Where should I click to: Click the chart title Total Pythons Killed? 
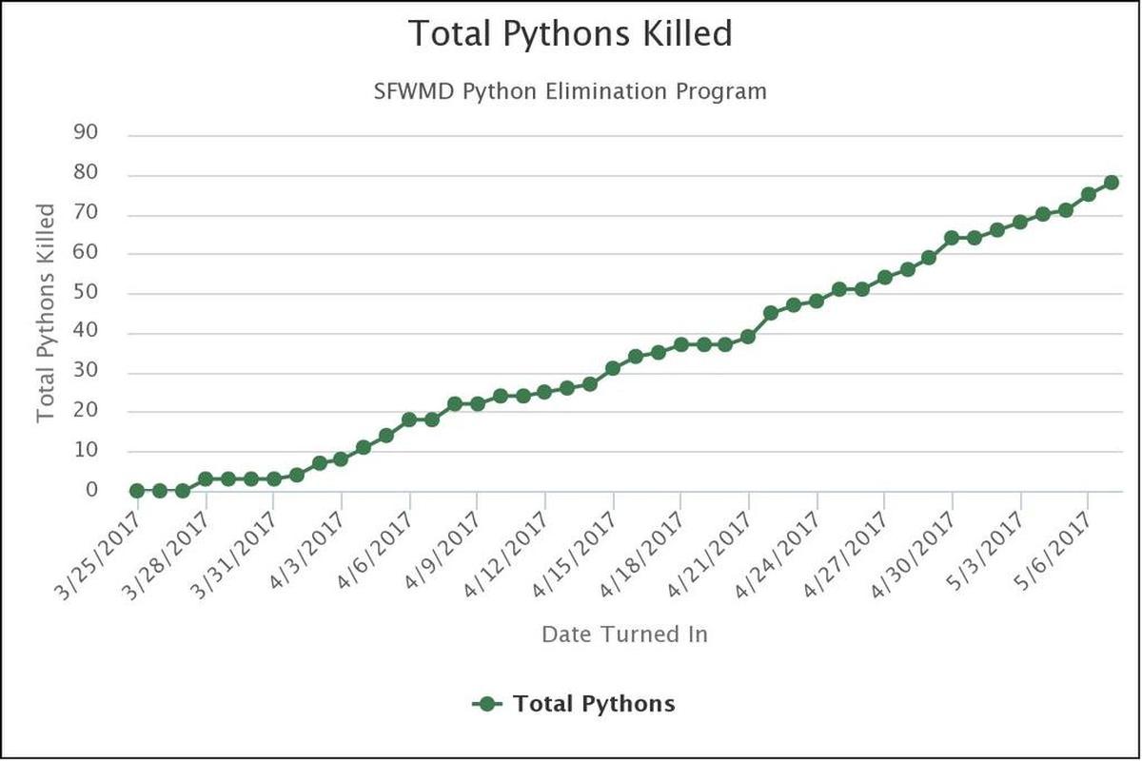[x=571, y=34]
